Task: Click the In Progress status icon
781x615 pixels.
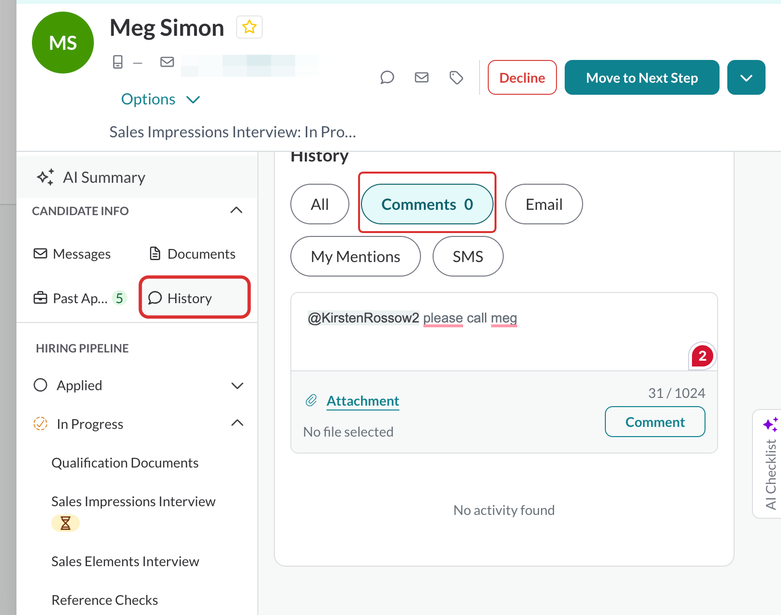Action: [40, 424]
